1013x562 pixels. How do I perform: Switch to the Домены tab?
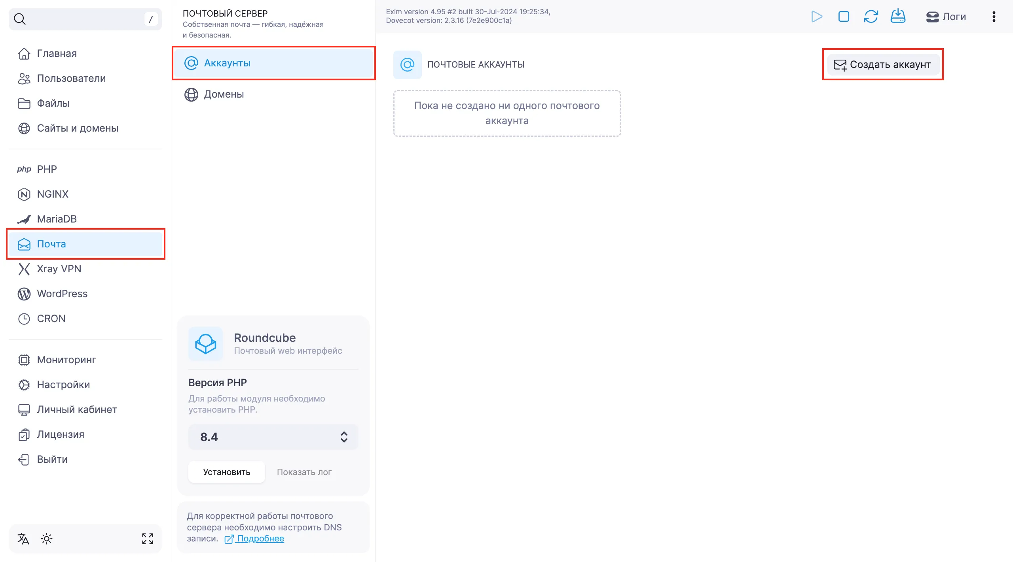[x=224, y=94]
